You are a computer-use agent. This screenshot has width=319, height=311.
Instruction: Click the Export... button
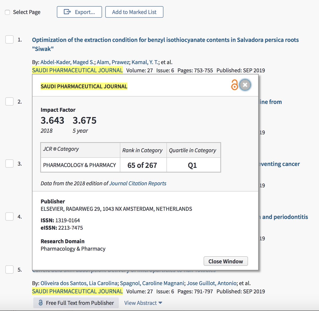pyautogui.click(x=79, y=12)
